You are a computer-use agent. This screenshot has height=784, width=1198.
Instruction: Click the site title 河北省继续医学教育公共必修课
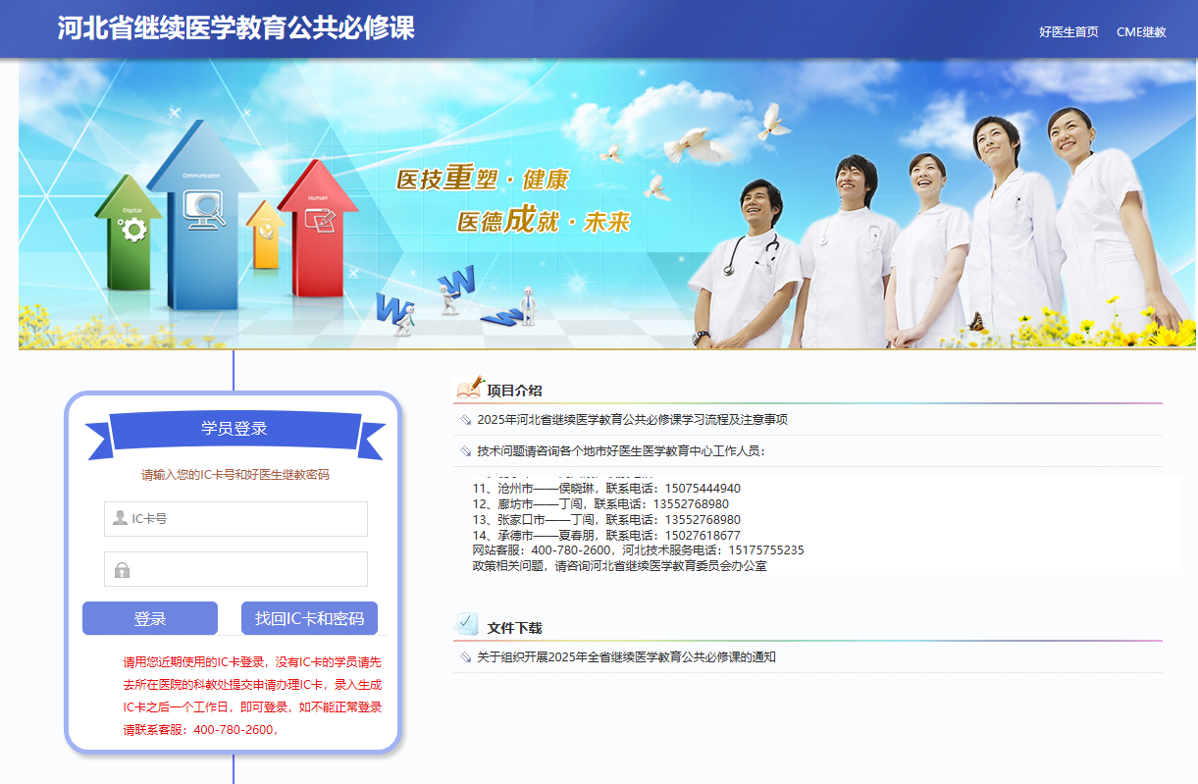235,28
